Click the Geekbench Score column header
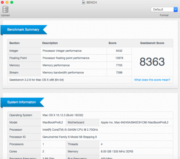180x159 pixels. click(x=152, y=43)
